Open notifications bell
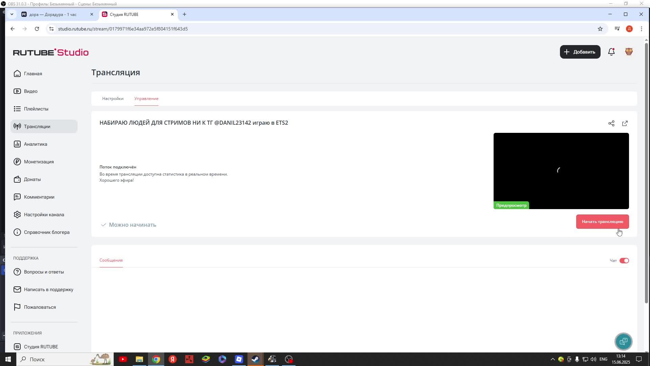This screenshot has width=650, height=366. 611,52
